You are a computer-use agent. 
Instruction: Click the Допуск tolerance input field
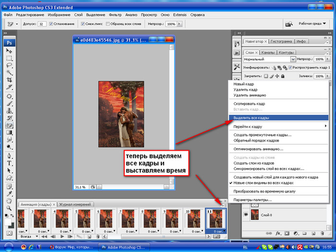pos(42,24)
